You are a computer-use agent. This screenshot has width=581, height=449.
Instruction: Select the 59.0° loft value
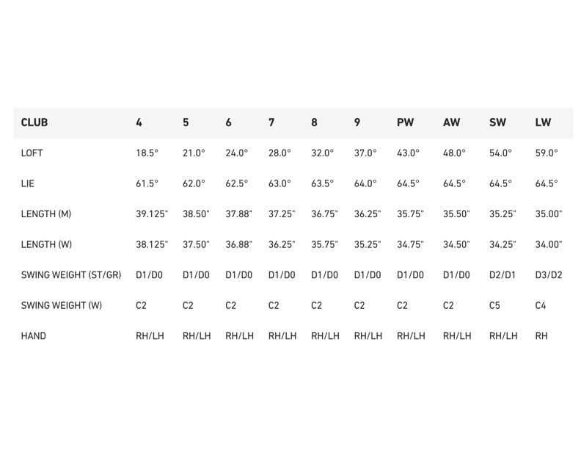coord(547,153)
